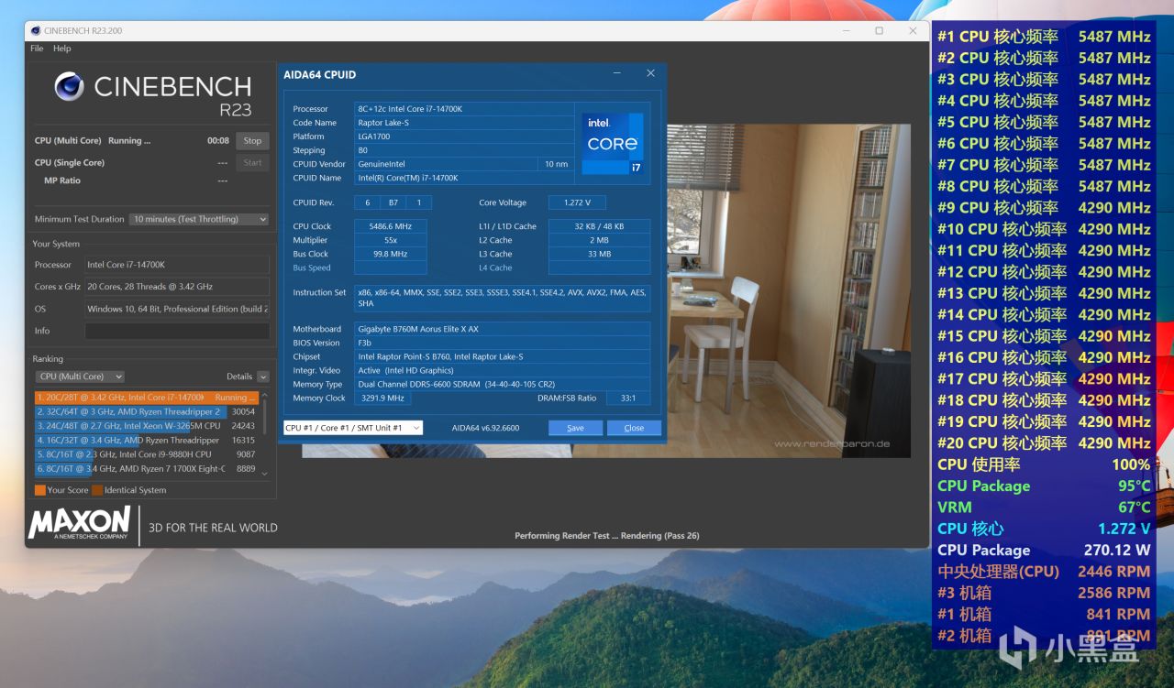Click the ranking list scroll-up arrow
Viewport: 1174px width, 688px height.
coord(265,396)
